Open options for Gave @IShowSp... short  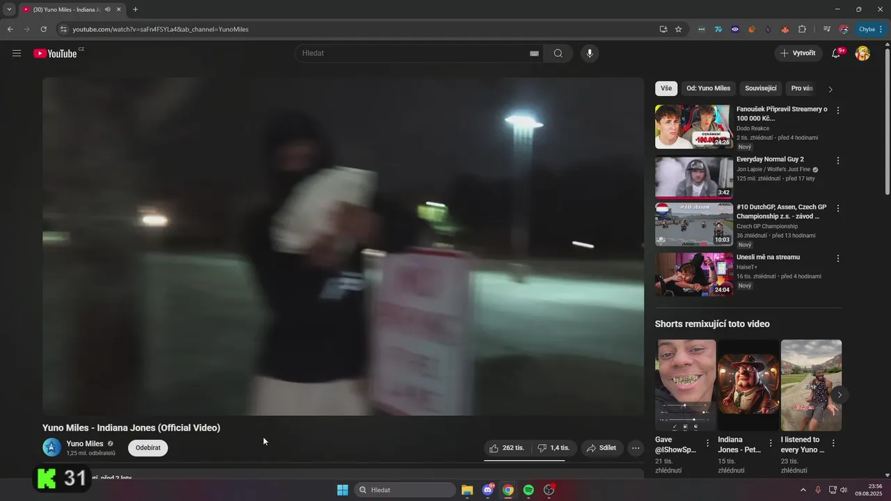point(708,443)
